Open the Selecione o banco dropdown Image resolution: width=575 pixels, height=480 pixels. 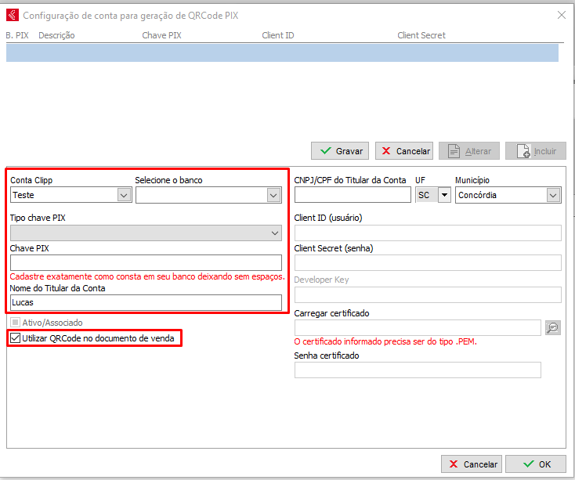[273, 195]
